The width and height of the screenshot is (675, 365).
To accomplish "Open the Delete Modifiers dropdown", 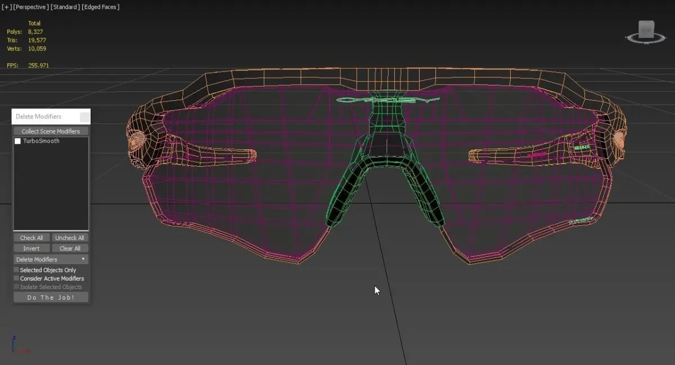I will pyautogui.click(x=51, y=260).
